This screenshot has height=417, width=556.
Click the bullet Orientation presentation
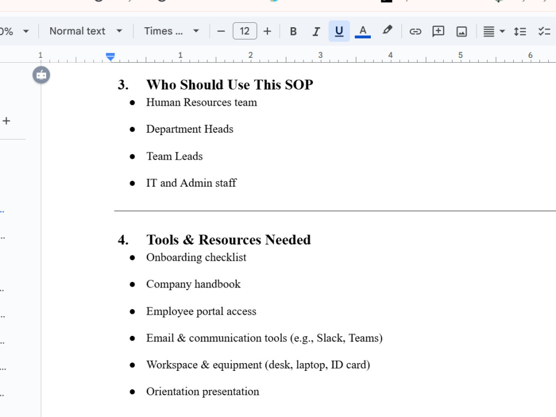[202, 391]
